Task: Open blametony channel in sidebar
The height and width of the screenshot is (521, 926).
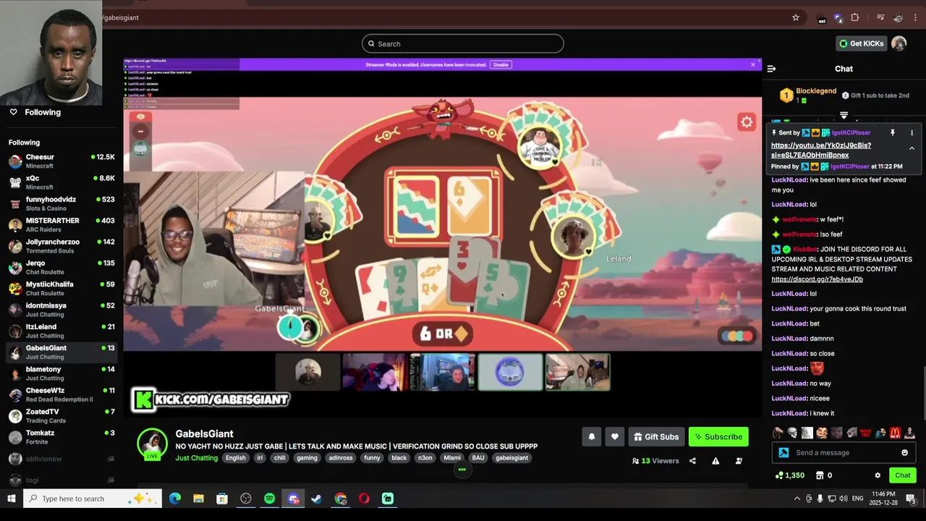Action: [61, 373]
